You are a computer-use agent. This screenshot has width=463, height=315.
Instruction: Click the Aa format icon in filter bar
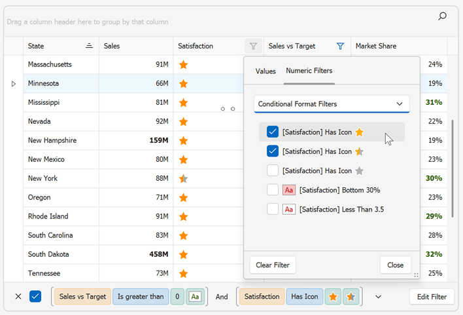tap(194, 297)
